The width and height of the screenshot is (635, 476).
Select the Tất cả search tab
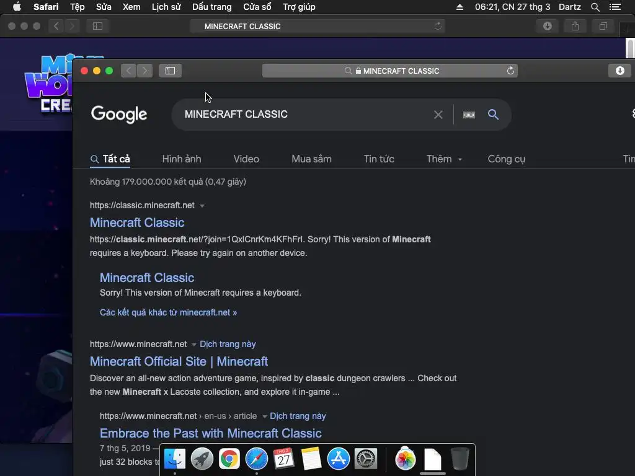[x=110, y=159]
